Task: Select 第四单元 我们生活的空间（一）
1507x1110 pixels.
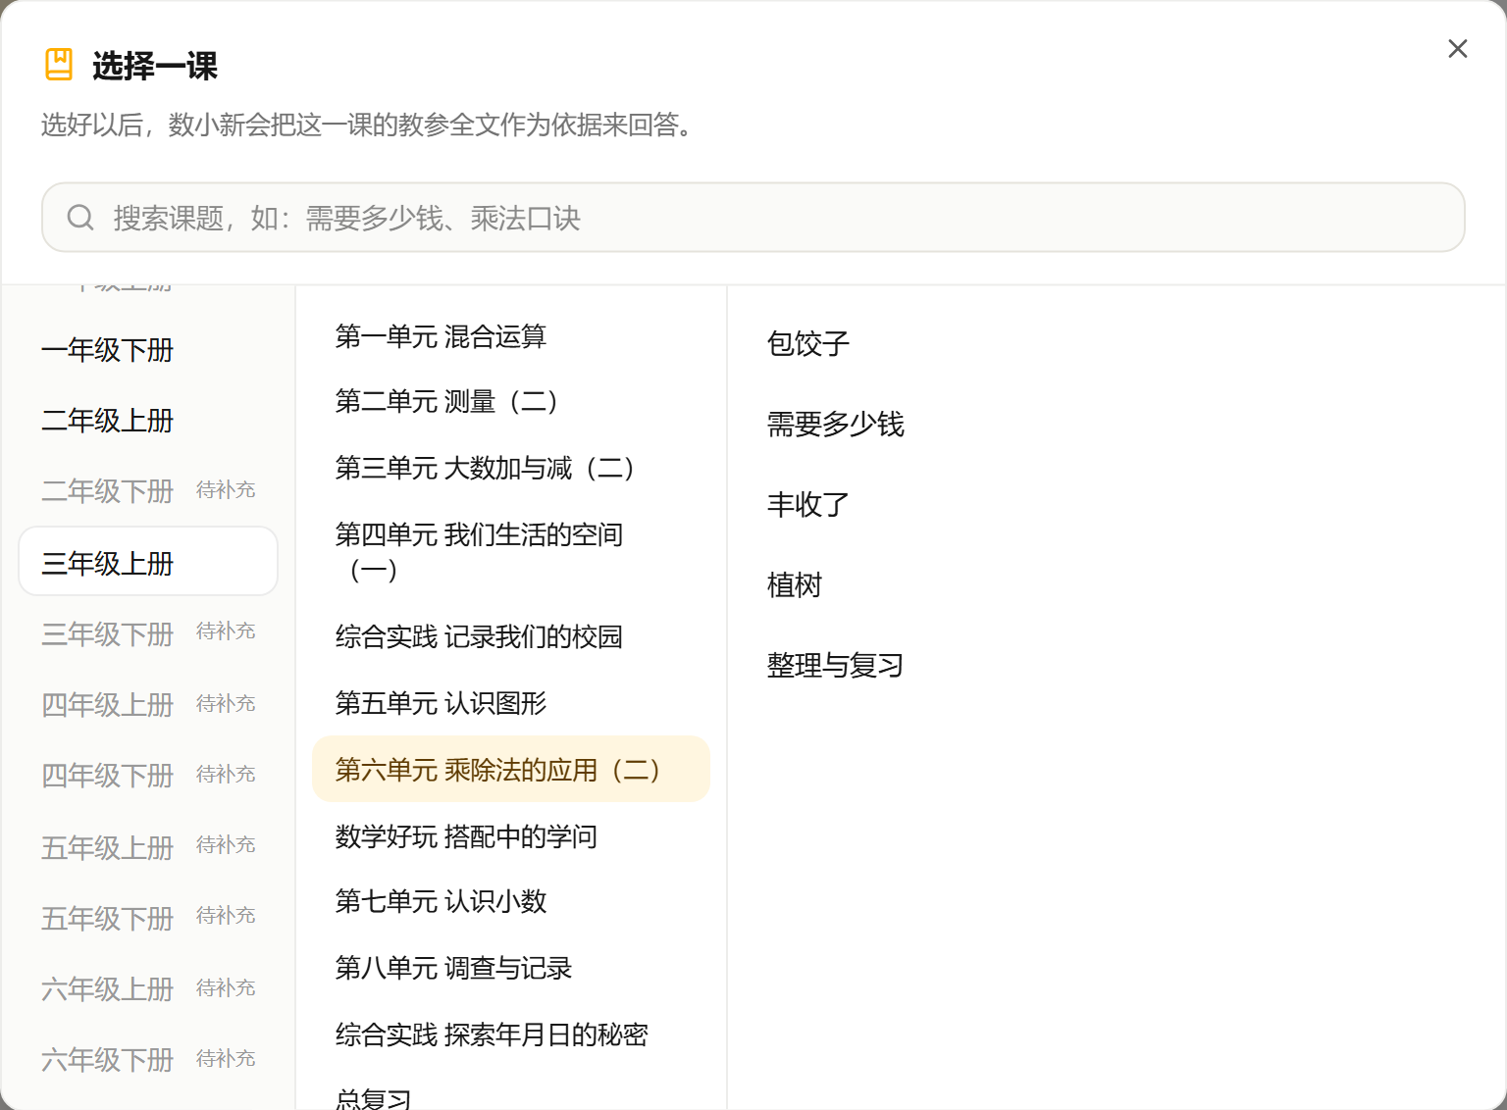Action: 510,552
